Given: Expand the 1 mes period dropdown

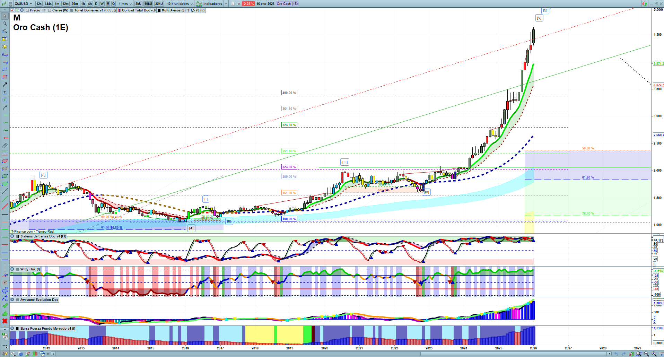Looking at the screenshot, I should click(x=125, y=4).
